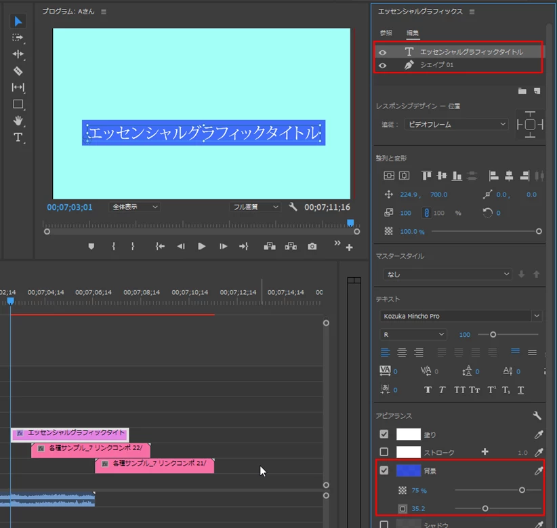This screenshot has width=557, height=528.
Task: Select the Selection tool arrow
Action: [18, 21]
